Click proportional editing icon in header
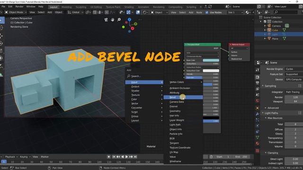The height and width of the screenshot is (170, 303). tap(107, 12)
